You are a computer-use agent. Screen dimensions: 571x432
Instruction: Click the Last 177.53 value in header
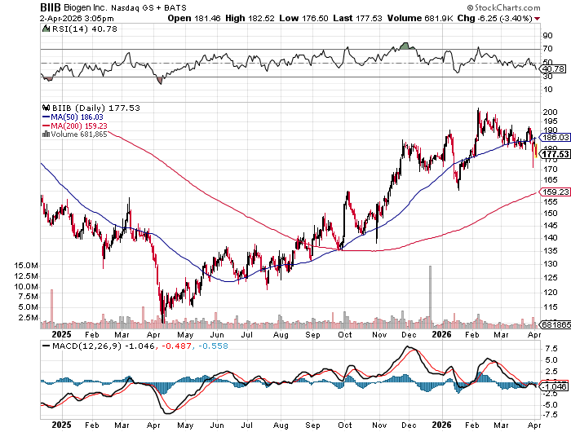click(x=357, y=18)
